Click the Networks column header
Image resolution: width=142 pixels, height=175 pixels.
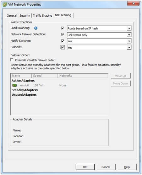[83, 76]
